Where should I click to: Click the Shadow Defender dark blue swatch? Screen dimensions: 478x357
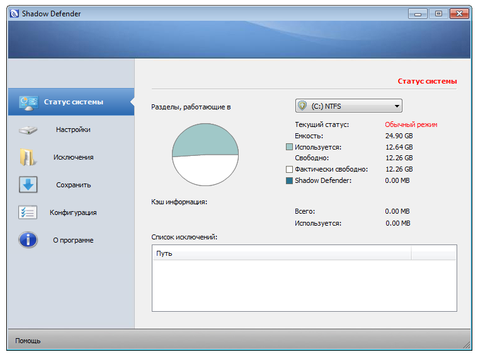click(289, 180)
